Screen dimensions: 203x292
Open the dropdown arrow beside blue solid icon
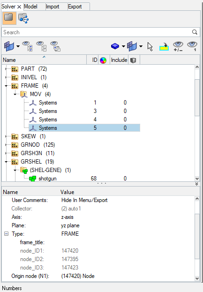123,46
